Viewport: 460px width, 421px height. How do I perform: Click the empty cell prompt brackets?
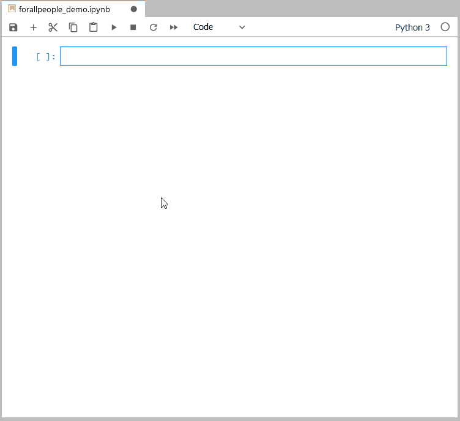(46, 57)
